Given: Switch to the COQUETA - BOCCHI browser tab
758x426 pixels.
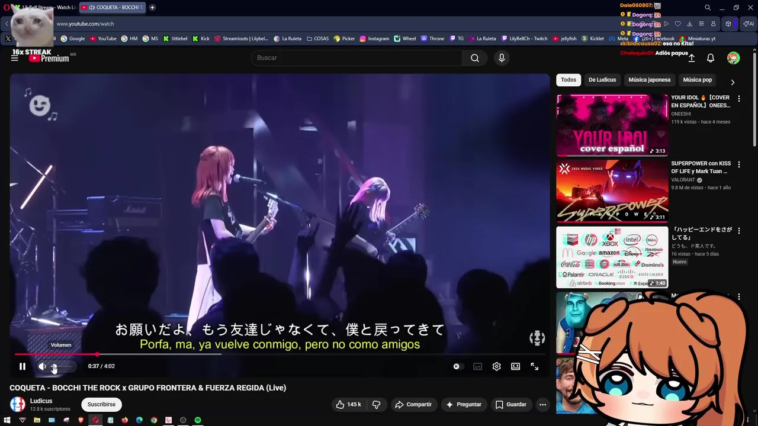Looking at the screenshot, I should point(113,8).
